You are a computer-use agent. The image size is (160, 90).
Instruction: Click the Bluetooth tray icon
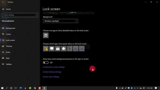pos(132,88)
